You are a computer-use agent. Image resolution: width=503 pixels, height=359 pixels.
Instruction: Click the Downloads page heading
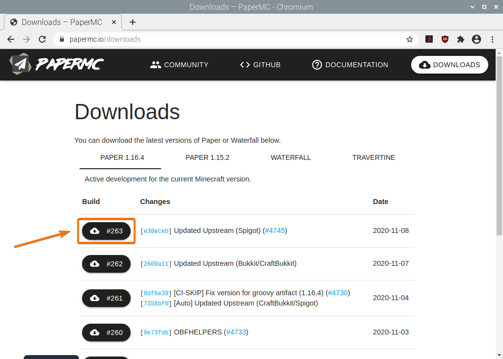point(127,112)
